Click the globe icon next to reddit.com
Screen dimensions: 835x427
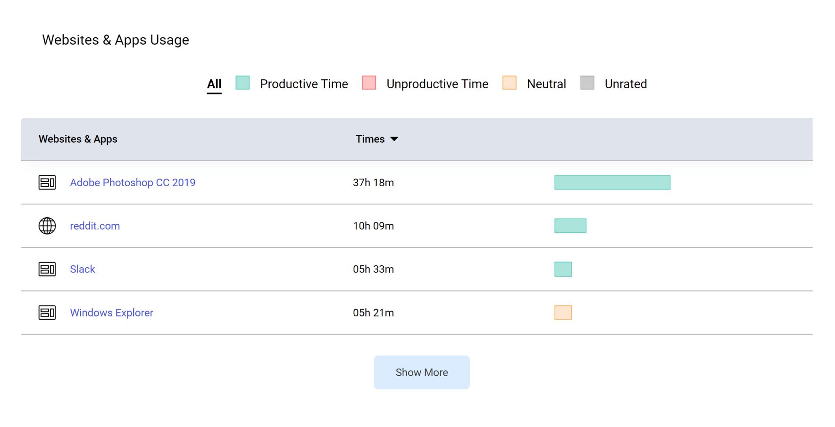47,226
